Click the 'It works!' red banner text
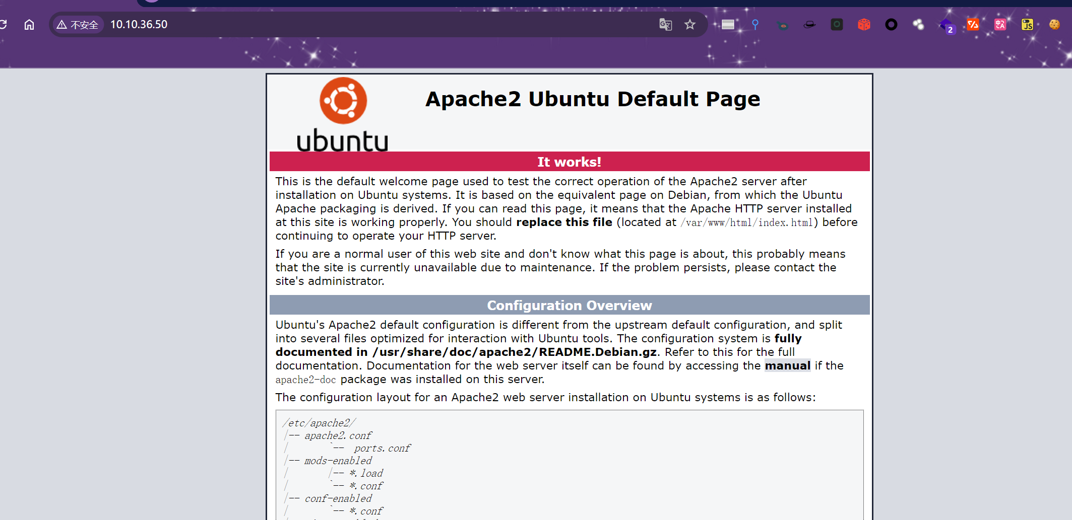1072x520 pixels. tap(569, 162)
